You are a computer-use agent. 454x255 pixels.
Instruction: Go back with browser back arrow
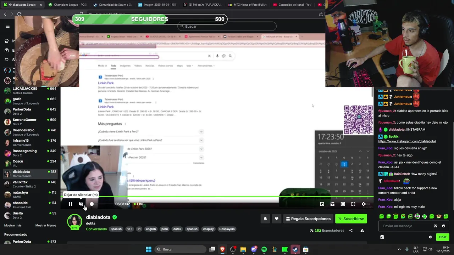point(5,14)
